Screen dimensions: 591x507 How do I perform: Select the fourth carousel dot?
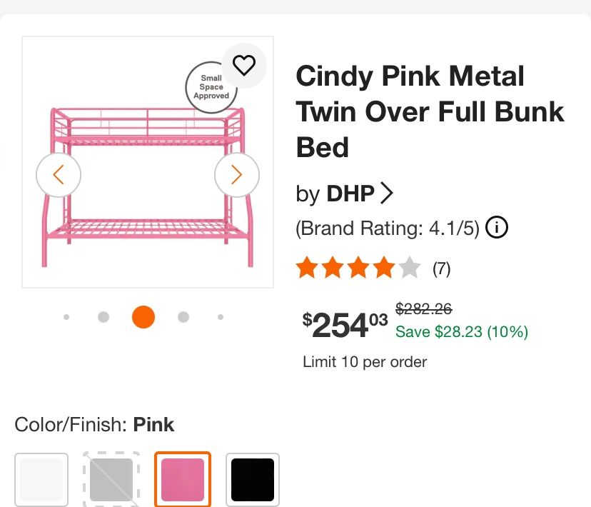[x=183, y=316]
